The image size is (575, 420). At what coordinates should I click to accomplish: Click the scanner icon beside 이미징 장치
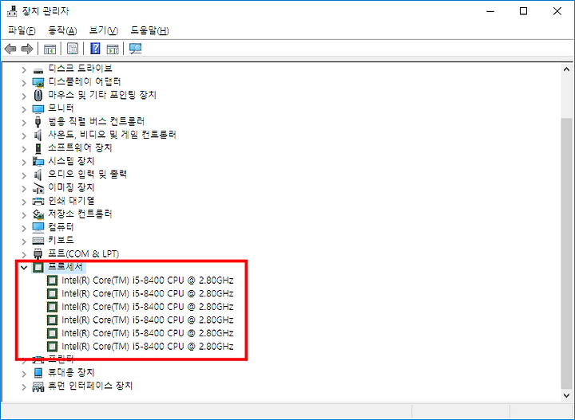click(38, 188)
